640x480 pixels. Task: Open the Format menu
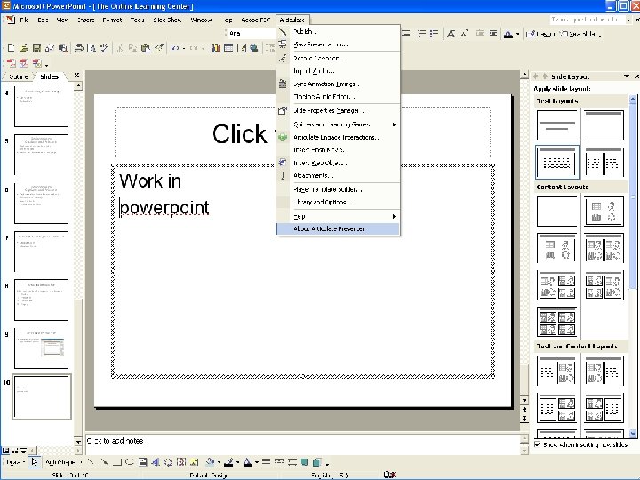pyautogui.click(x=112, y=20)
